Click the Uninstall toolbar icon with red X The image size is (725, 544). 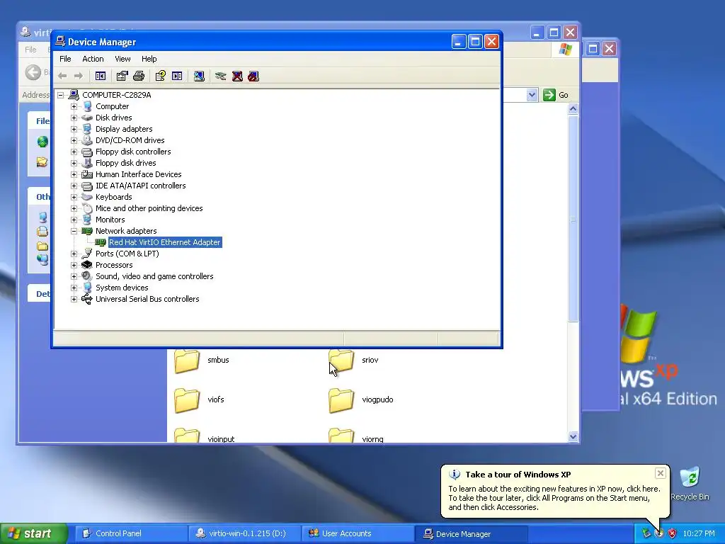[237, 76]
